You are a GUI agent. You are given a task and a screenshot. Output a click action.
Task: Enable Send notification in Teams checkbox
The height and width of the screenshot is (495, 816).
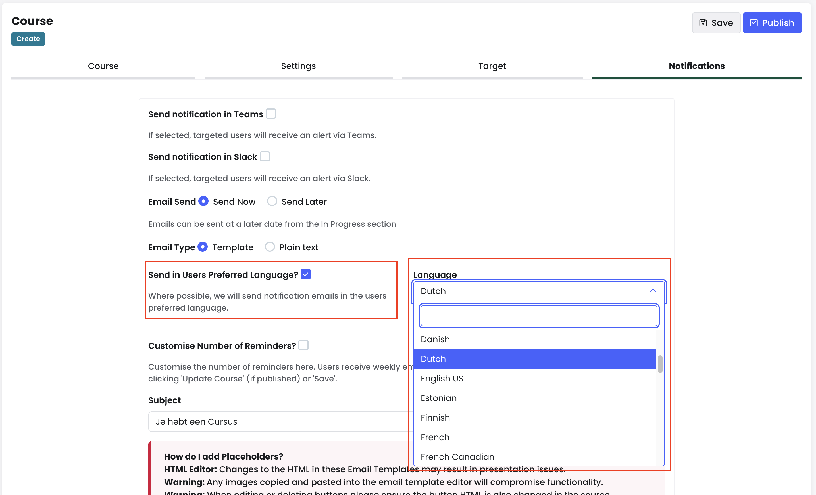270,114
